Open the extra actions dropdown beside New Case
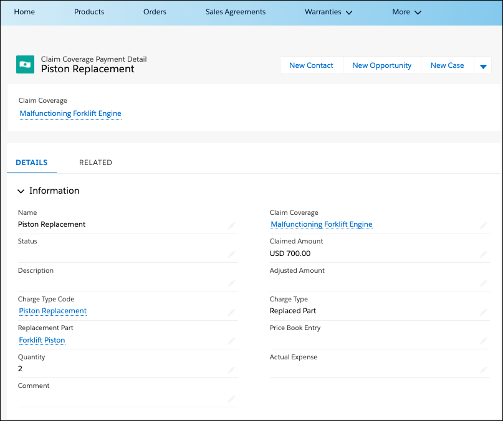 [x=483, y=65]
